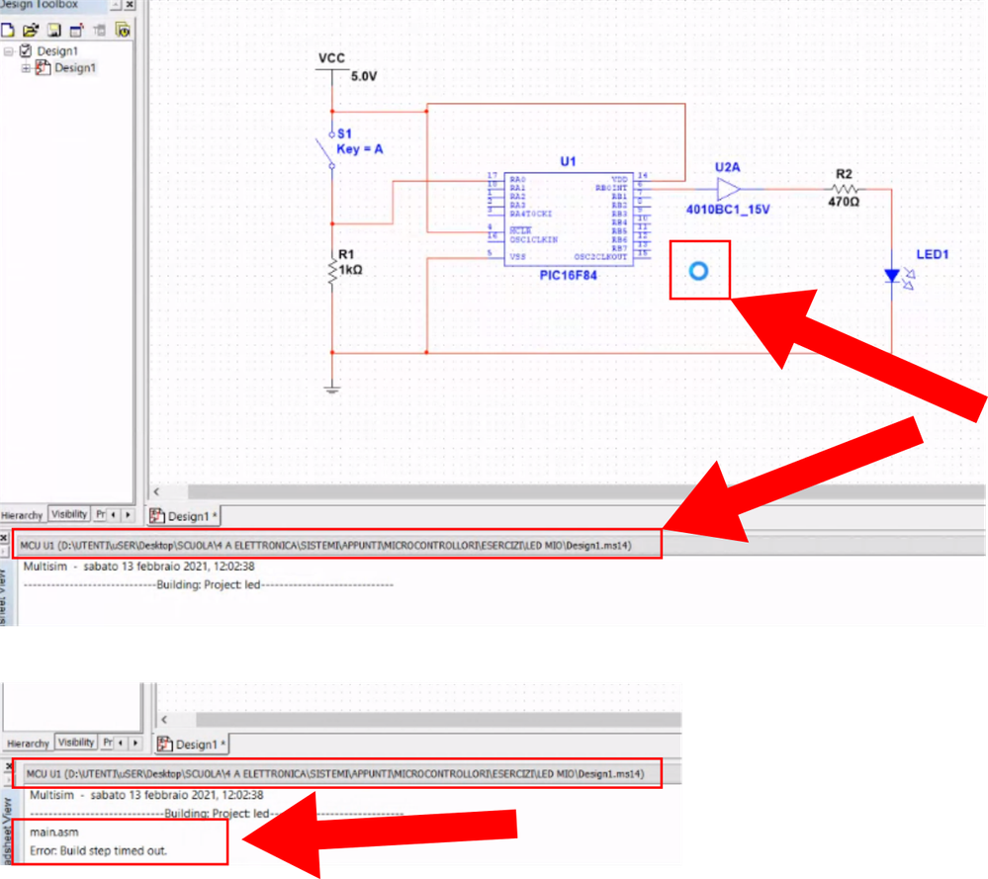Select the LED1 diode symbol
Image resolution: width=988 pixels, height=879 pixels.
click(x=897, y=275)
